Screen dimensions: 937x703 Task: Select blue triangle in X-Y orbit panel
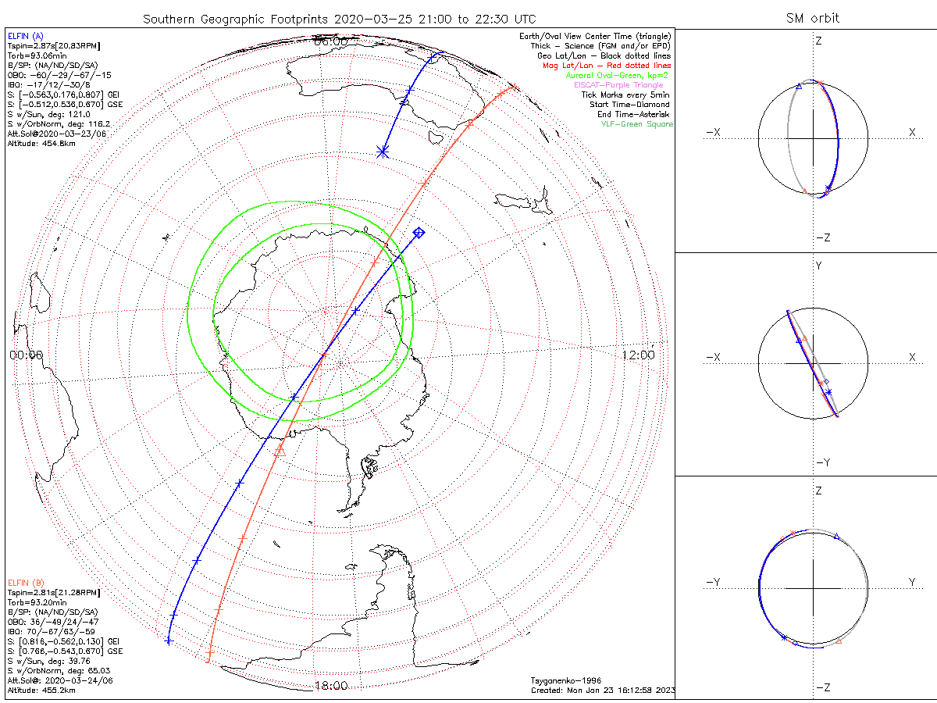pos(799,341)
